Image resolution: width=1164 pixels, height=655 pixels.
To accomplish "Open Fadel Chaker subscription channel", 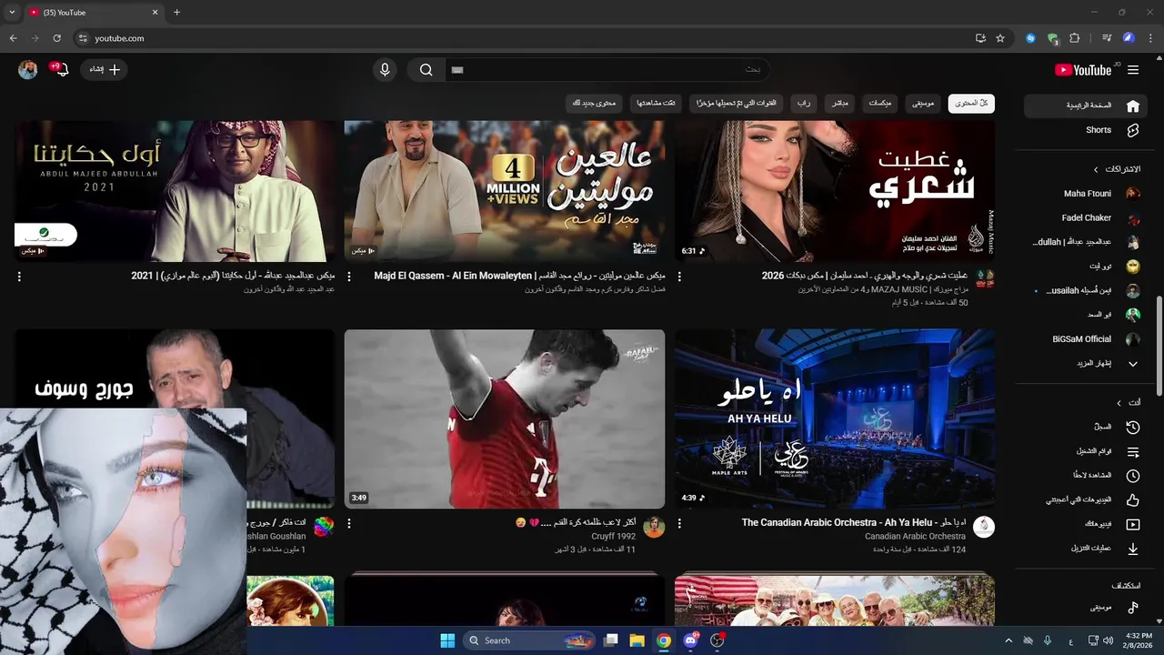I will coord(1085,217).
